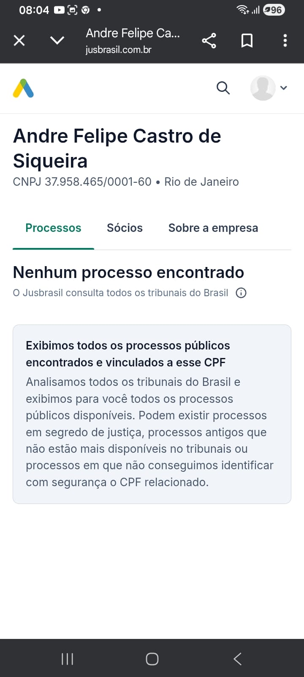
Task: Open the Jusbrasil search
Action: click(223, 88)
